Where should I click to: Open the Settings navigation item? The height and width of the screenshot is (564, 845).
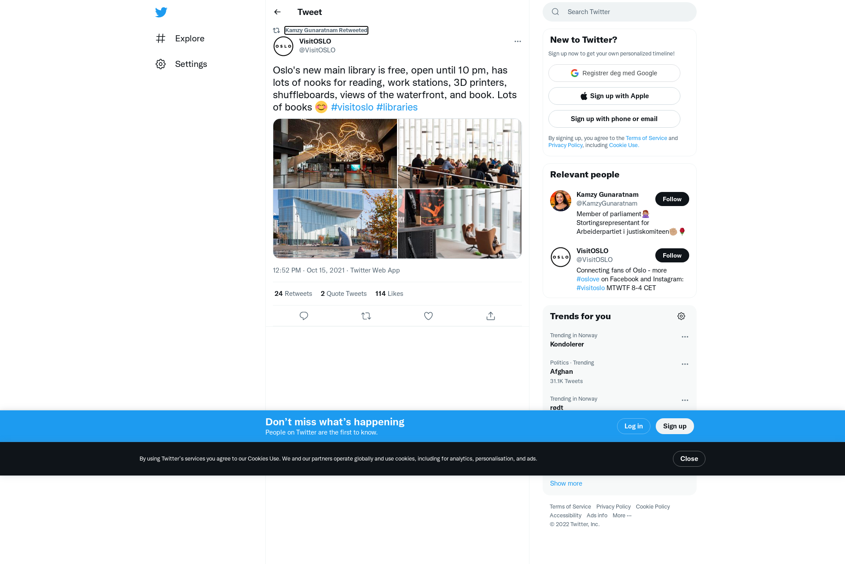(x=181, y=64)
